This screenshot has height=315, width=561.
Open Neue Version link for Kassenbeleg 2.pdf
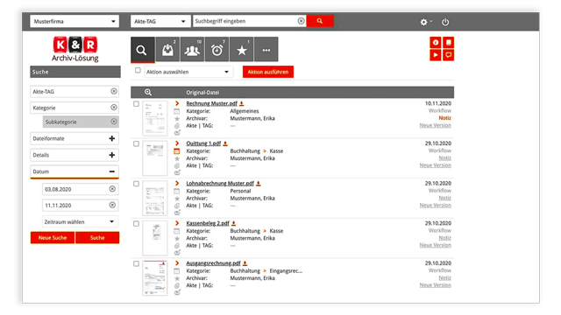tap(435, 245)
